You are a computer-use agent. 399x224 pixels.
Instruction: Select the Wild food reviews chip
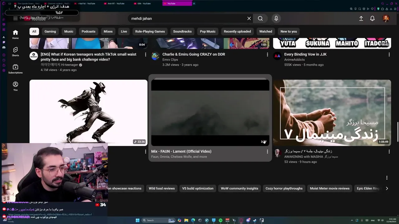click(x=161, y=188)
